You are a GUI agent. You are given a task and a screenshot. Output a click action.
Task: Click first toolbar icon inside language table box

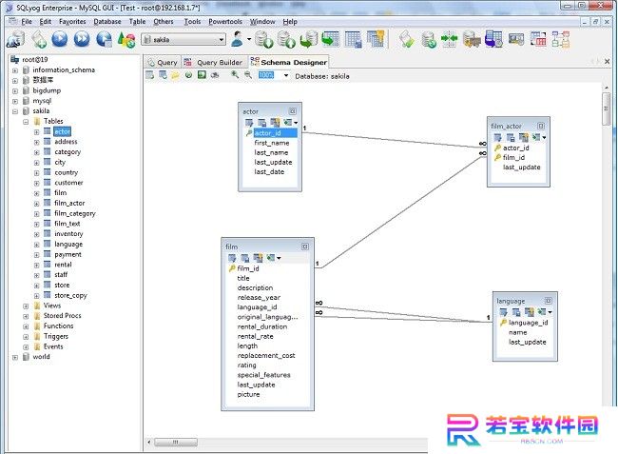[504, 312]
